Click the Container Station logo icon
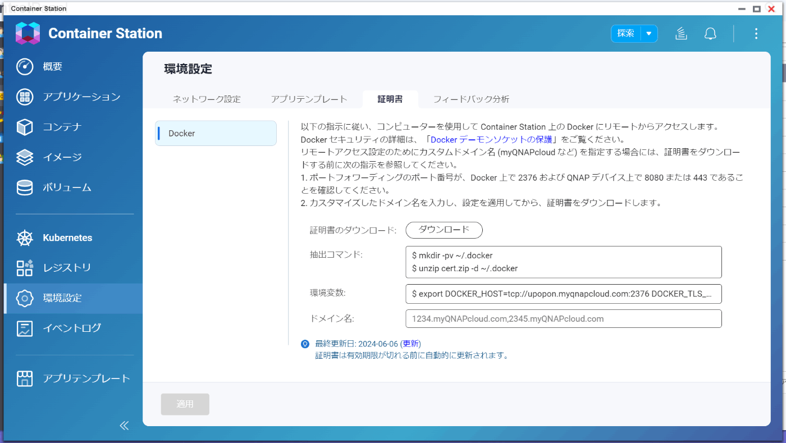 click(28, 33)
